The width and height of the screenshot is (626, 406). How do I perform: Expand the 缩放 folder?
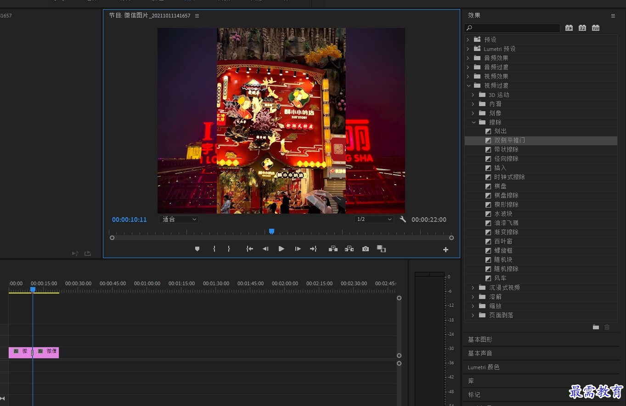tap(473, 306)
